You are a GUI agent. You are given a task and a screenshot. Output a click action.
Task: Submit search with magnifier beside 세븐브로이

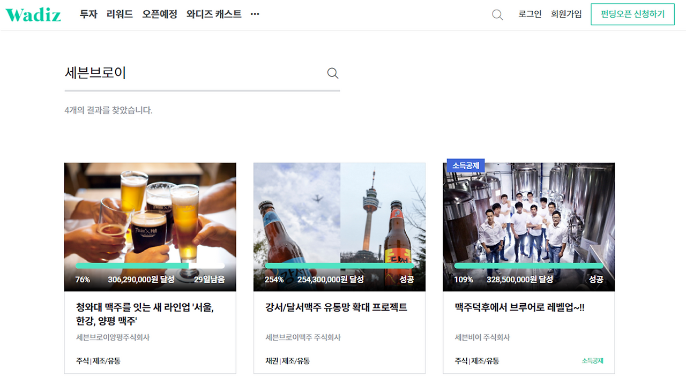click(x=333, y=73)
